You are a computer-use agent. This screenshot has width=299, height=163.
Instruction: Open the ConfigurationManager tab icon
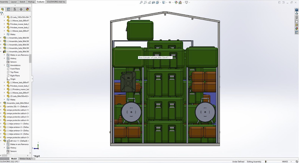coord(15,9)
